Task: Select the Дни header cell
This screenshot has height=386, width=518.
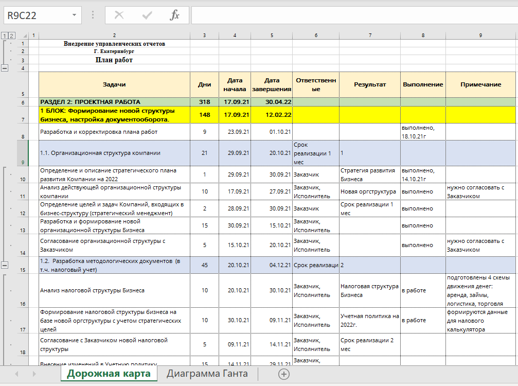Action: point(205,84)
